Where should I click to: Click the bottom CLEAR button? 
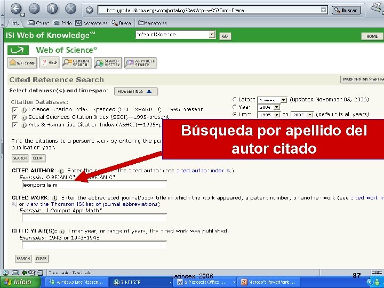[x=42, y=259]
